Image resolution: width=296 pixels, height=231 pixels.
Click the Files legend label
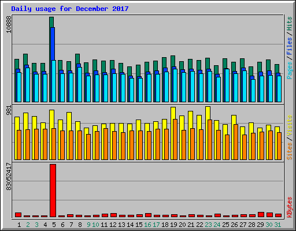click(290, 46)
